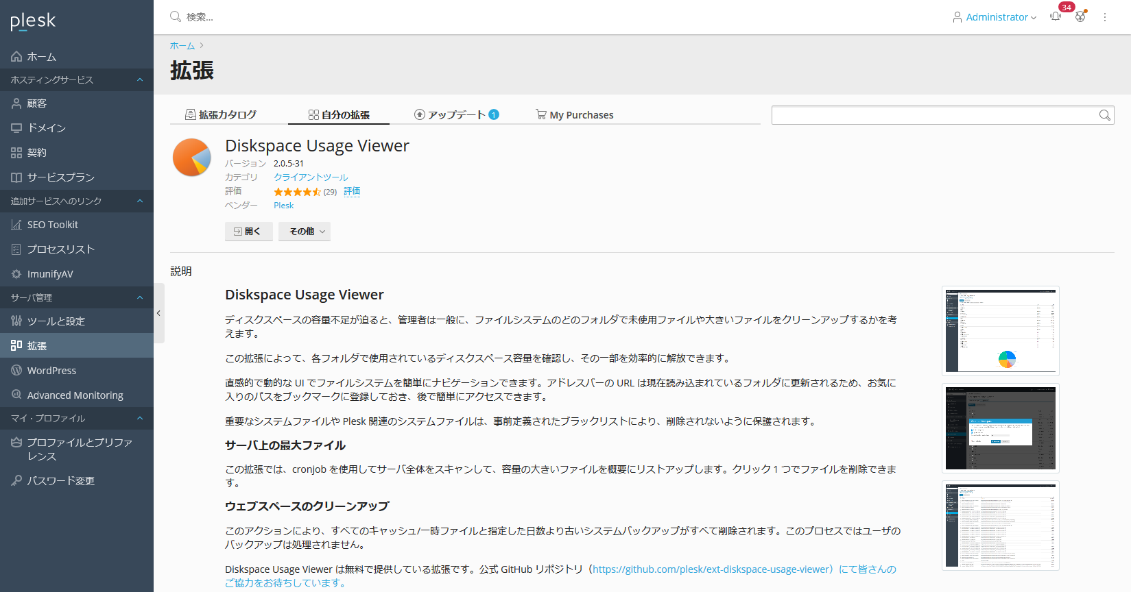Open SEO Toolkit from sidebar
This screenshot has width=1131, height=592.
pos(53,225)
